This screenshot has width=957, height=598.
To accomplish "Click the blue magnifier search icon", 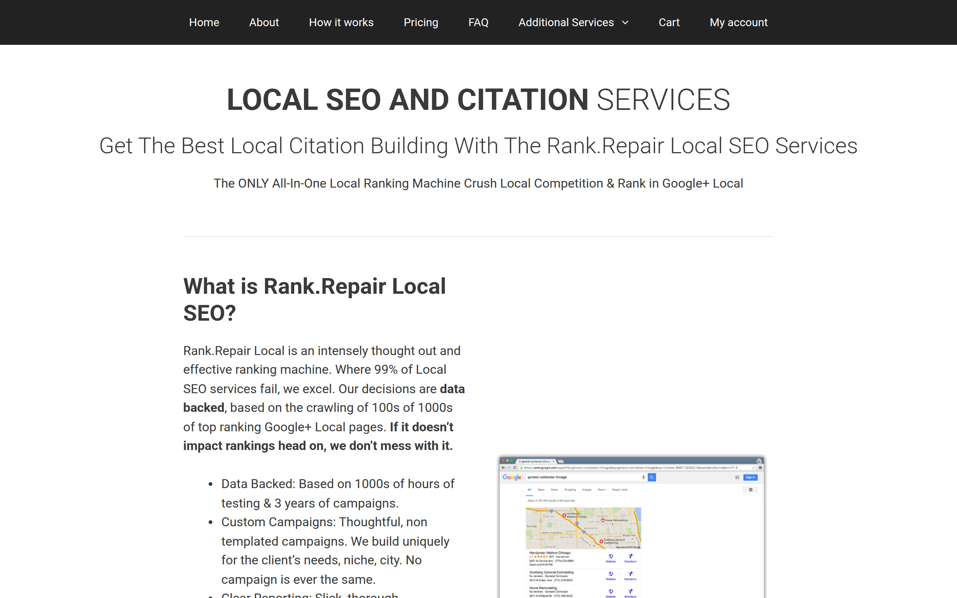I will [x=652, y=477].
